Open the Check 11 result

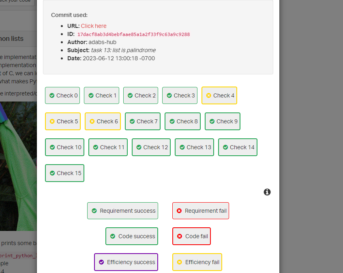[108, 147]
